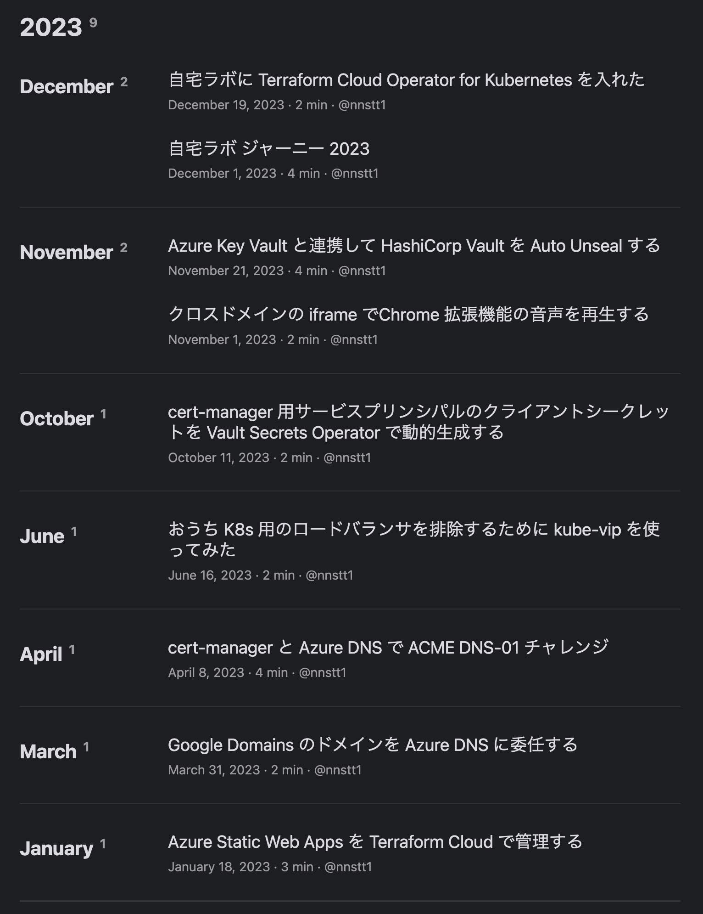Screen dimensions: 703x914
Task: Open the クロスドメイン iframe Chrome 拡張機能 post
Action: click(408, 315)
